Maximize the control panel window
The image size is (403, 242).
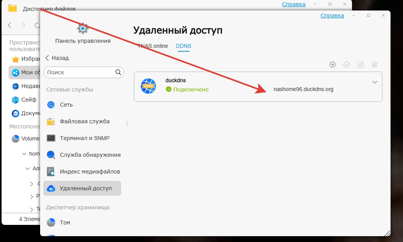point(368,16)
